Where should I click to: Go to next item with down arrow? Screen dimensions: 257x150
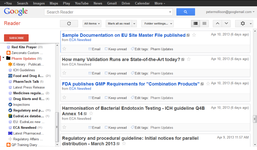(226, 23)
